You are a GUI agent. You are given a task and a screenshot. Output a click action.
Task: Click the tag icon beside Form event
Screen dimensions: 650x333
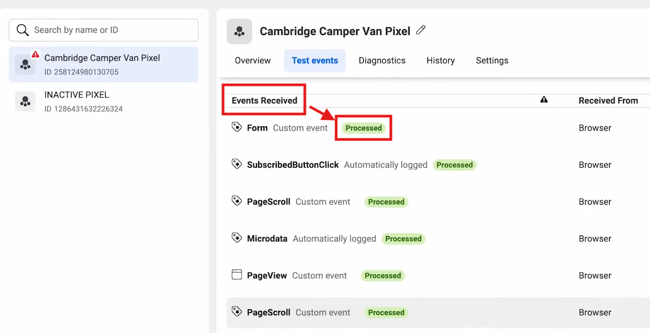237,127
